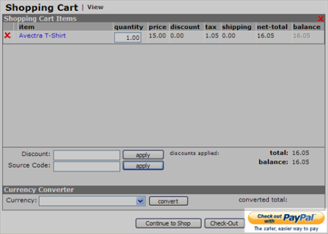
Task: Open the Currency selection combo box
Action: 92,201
